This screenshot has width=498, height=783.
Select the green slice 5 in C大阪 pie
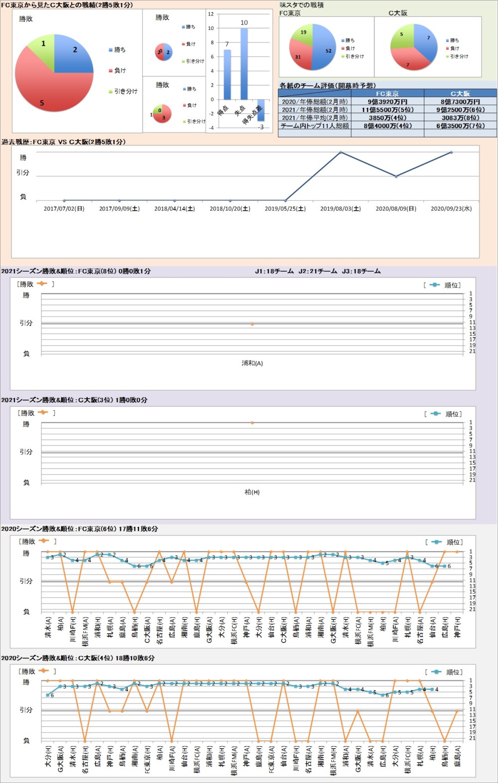coord(403,36)
